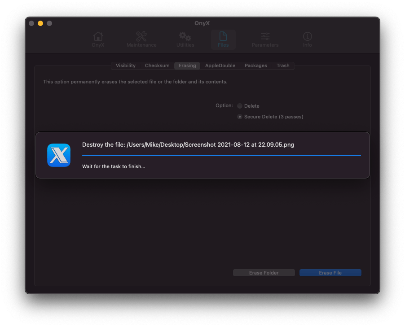This screenshot has width=405, height=327.
Task: Switch to the AppleDouble tab
Action: pos(220,65)
